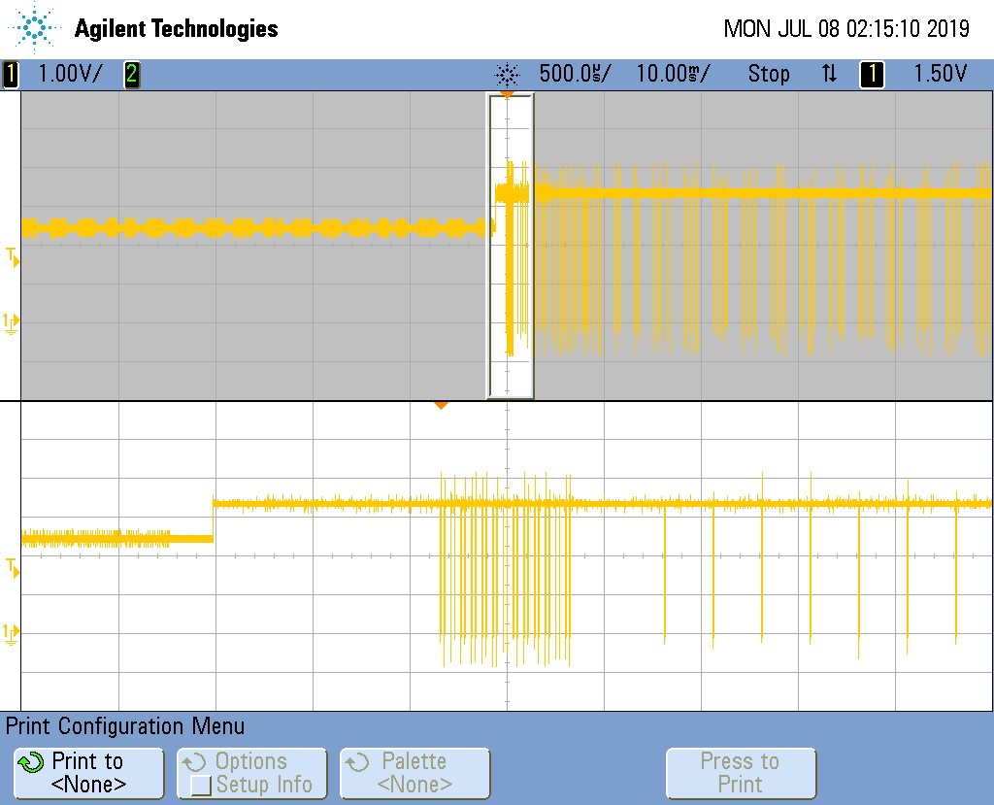Click the trigger source channel 1 badge
994x805 pixels.
(x=872, y=74)
